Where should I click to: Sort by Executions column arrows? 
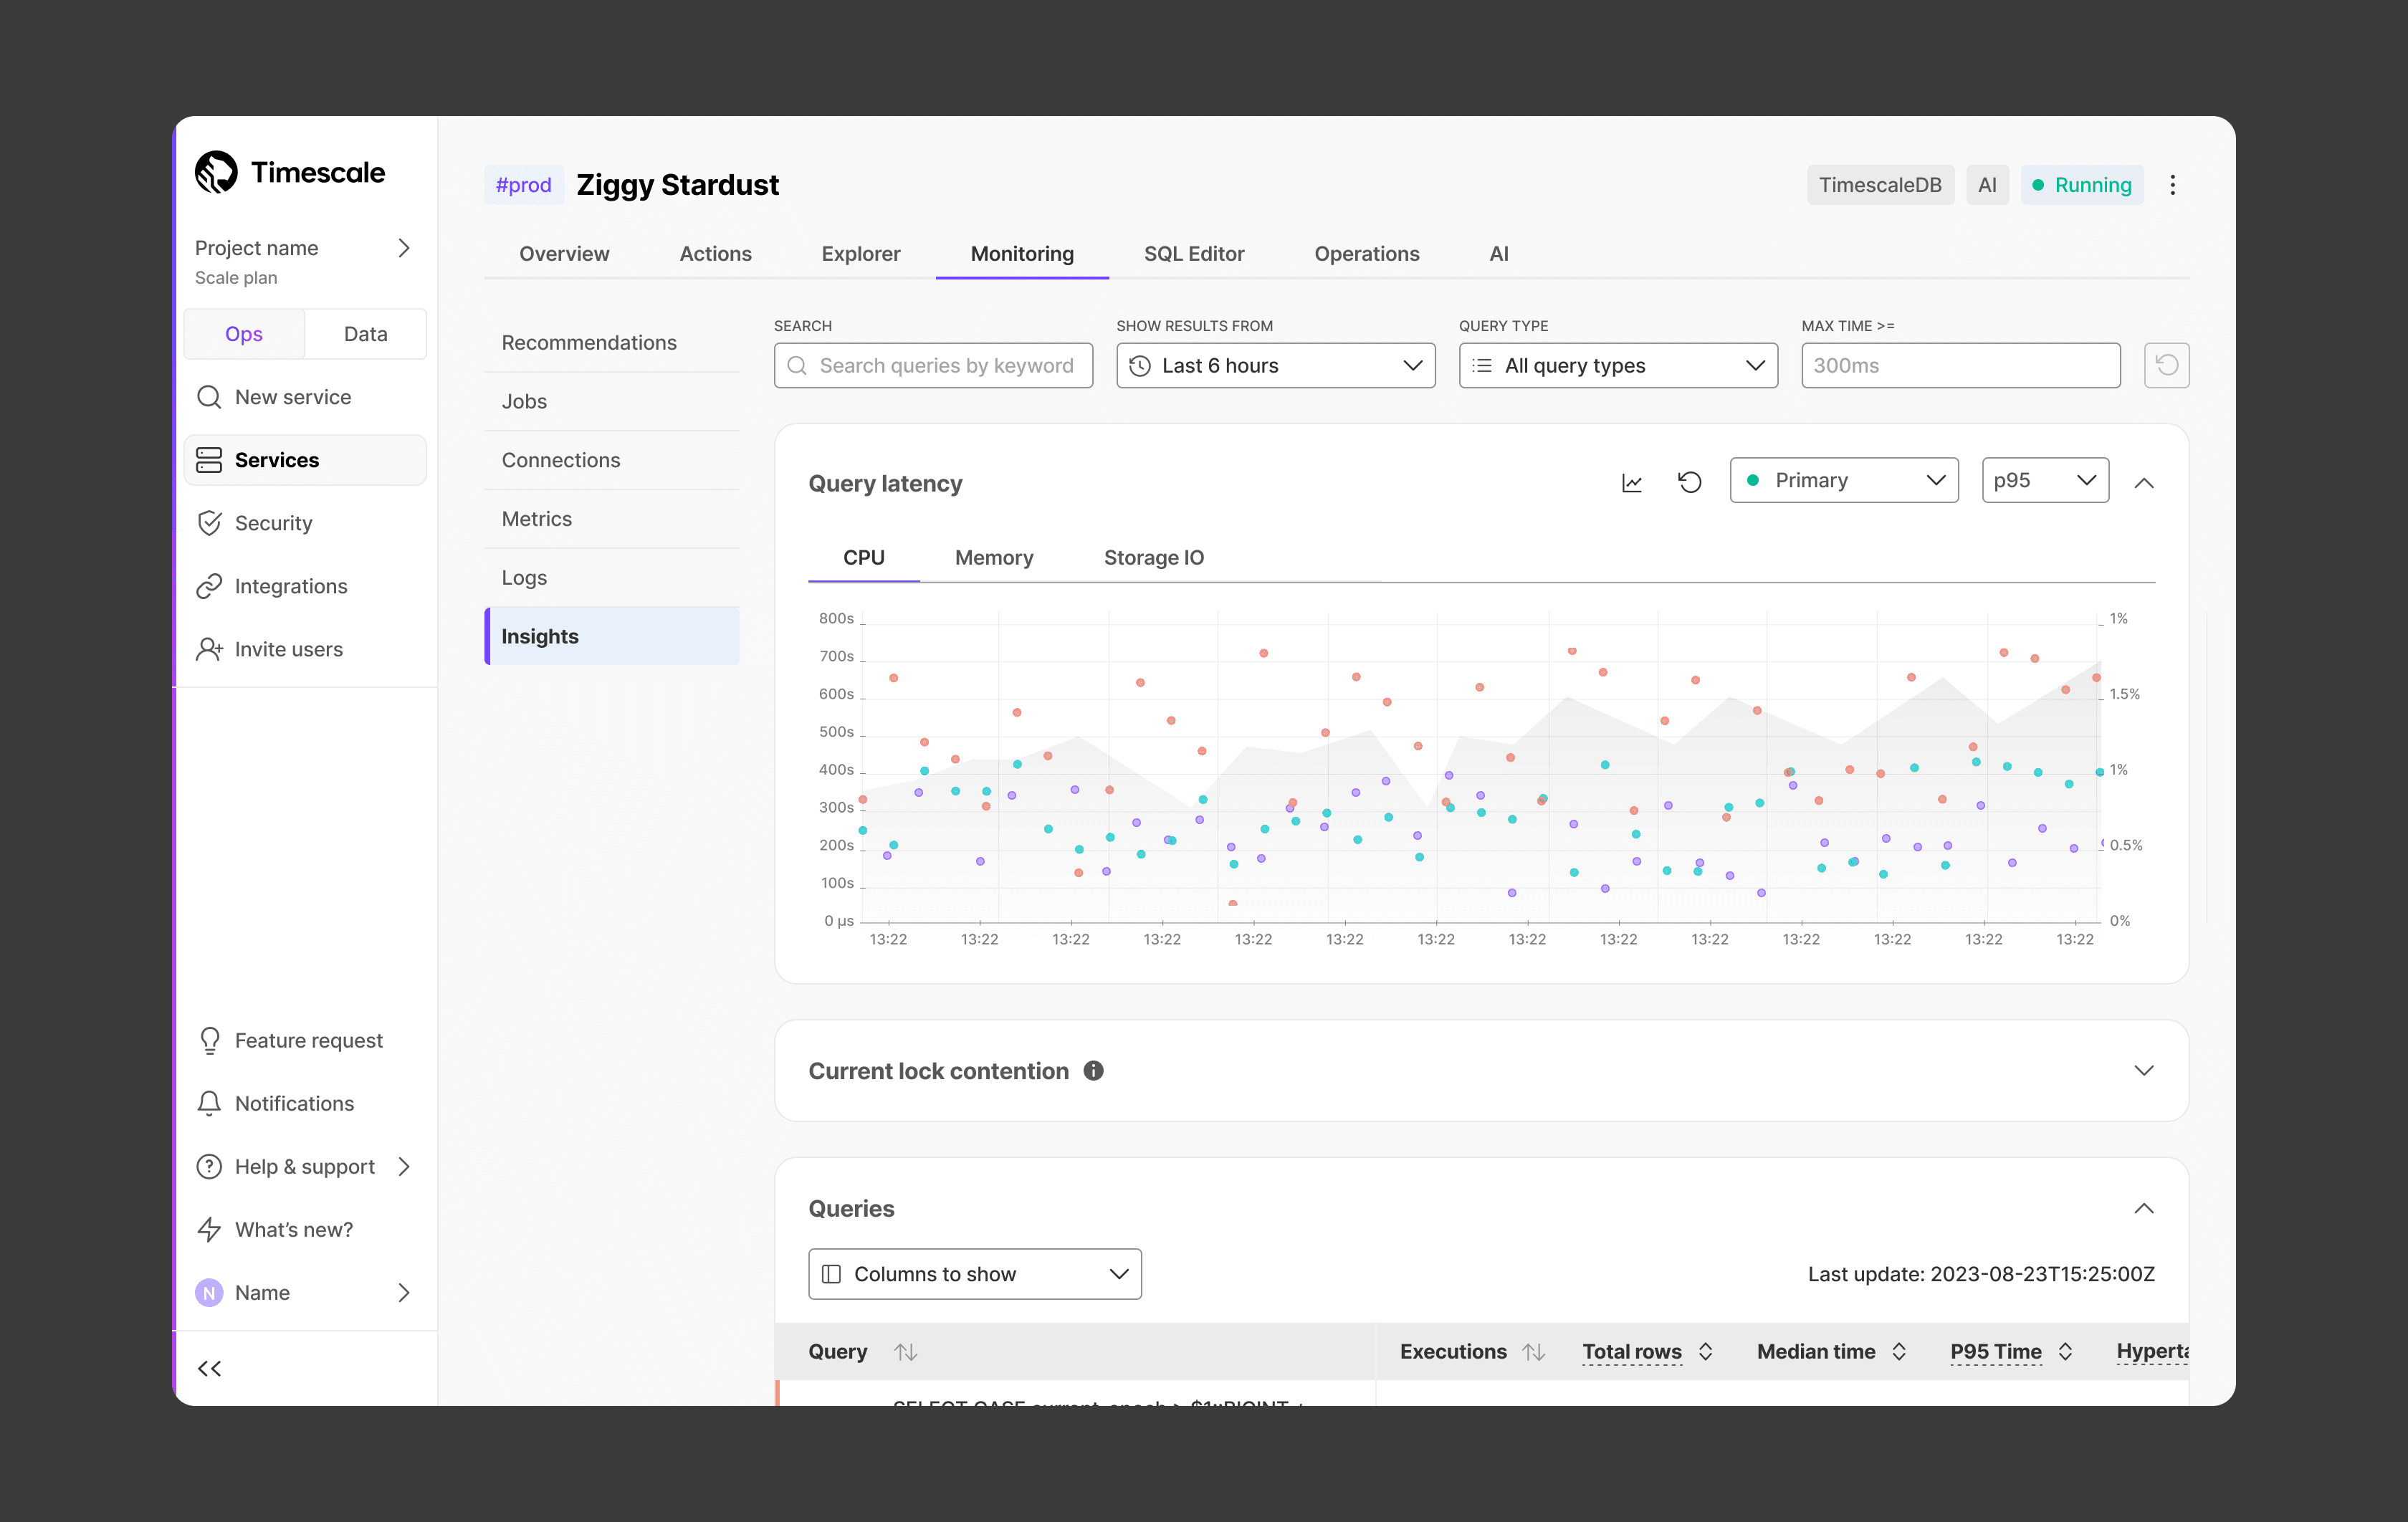tap(1534, 1352)
